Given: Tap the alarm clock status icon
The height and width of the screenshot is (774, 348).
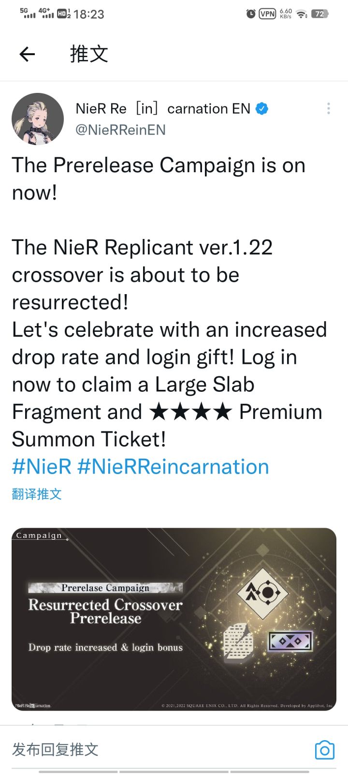Looking at the screenshot, I should (251, 14).
